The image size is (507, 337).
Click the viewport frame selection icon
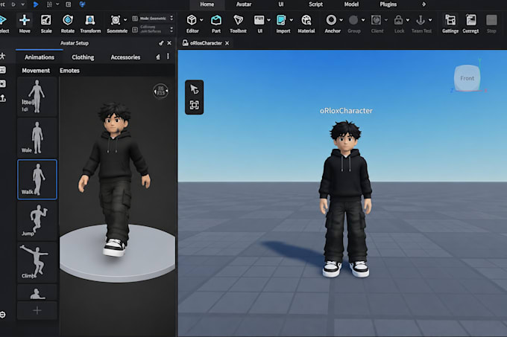pyautogui.click(x=195, y=105)
